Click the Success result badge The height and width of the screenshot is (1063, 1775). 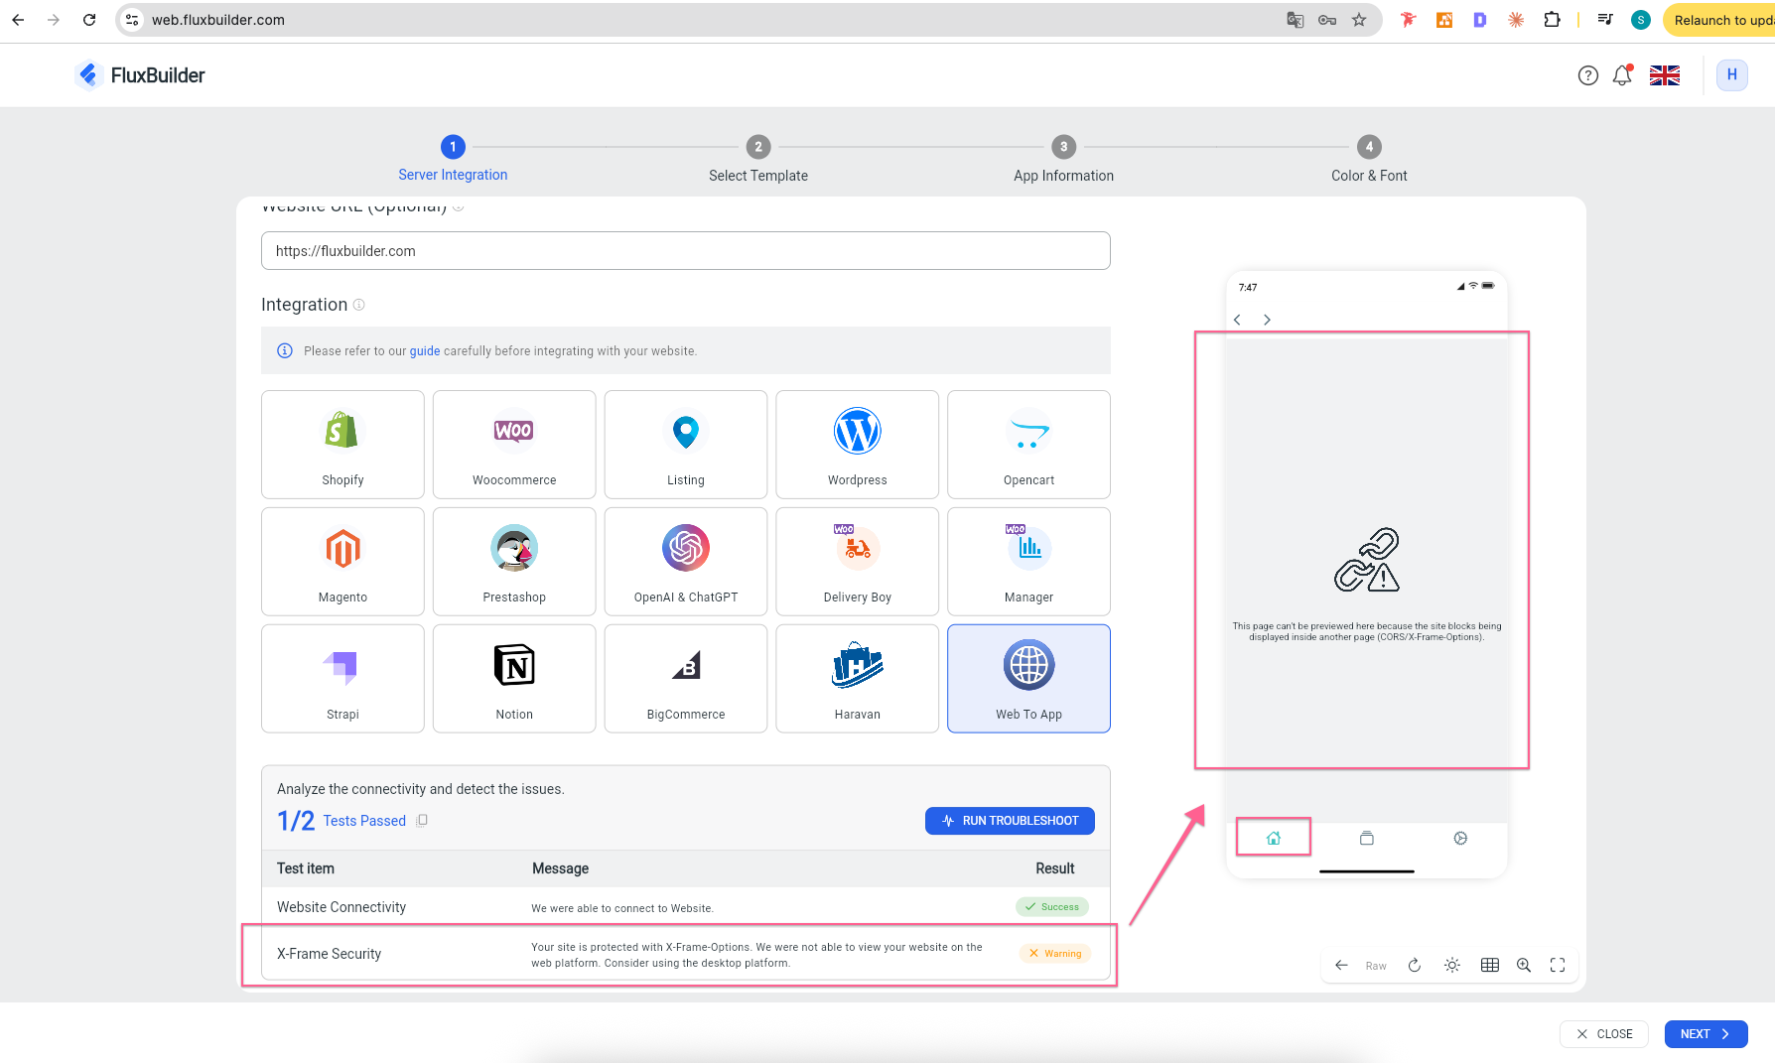[x=1052, y=907]
